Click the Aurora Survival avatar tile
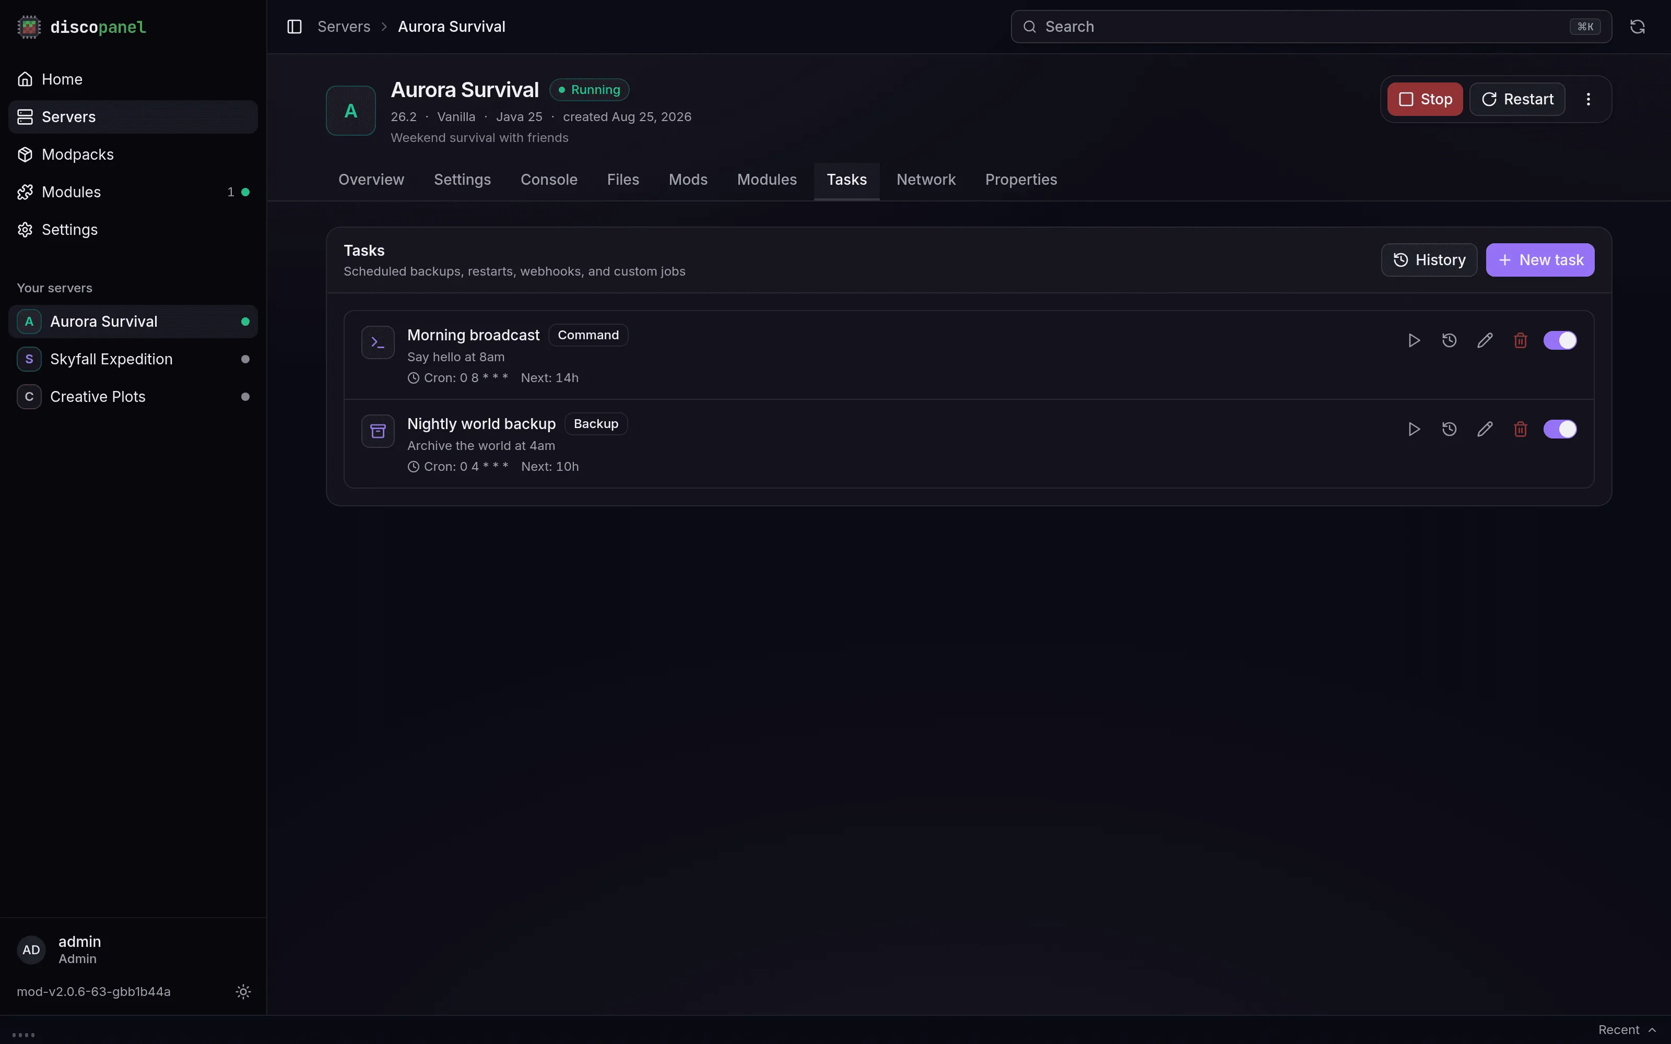Image resolution: width=1671 pixels, height=1044 pixels. [351, 111]
